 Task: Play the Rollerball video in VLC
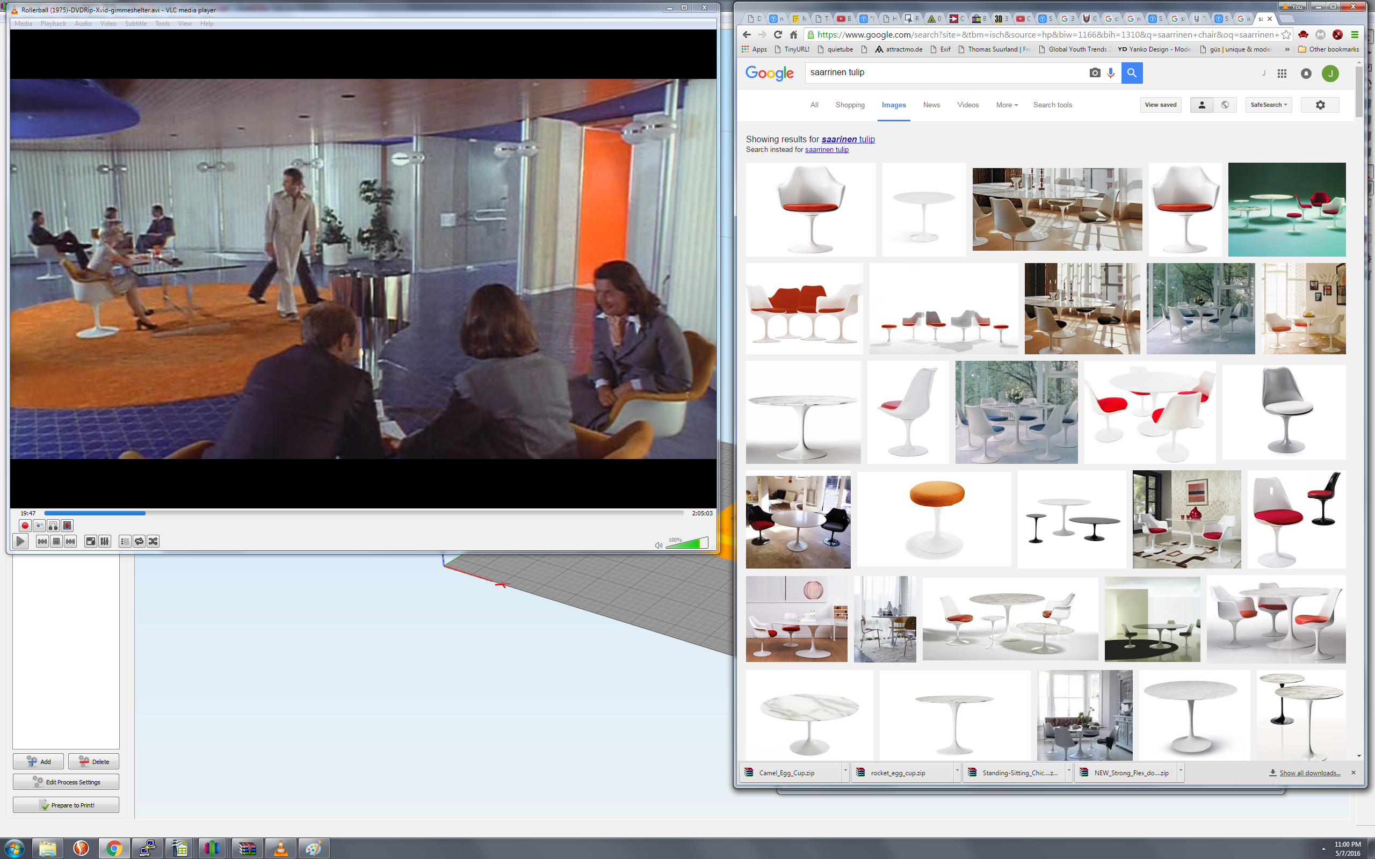tap(20, 541)
